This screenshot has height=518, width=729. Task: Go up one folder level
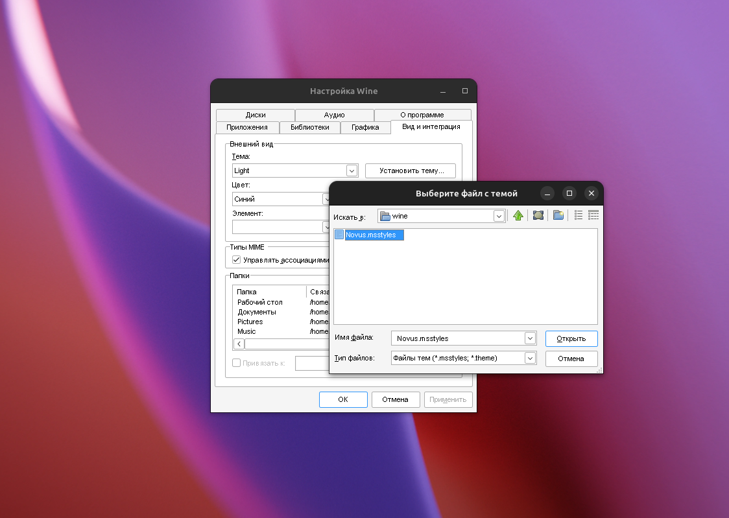tap(518, 216)
